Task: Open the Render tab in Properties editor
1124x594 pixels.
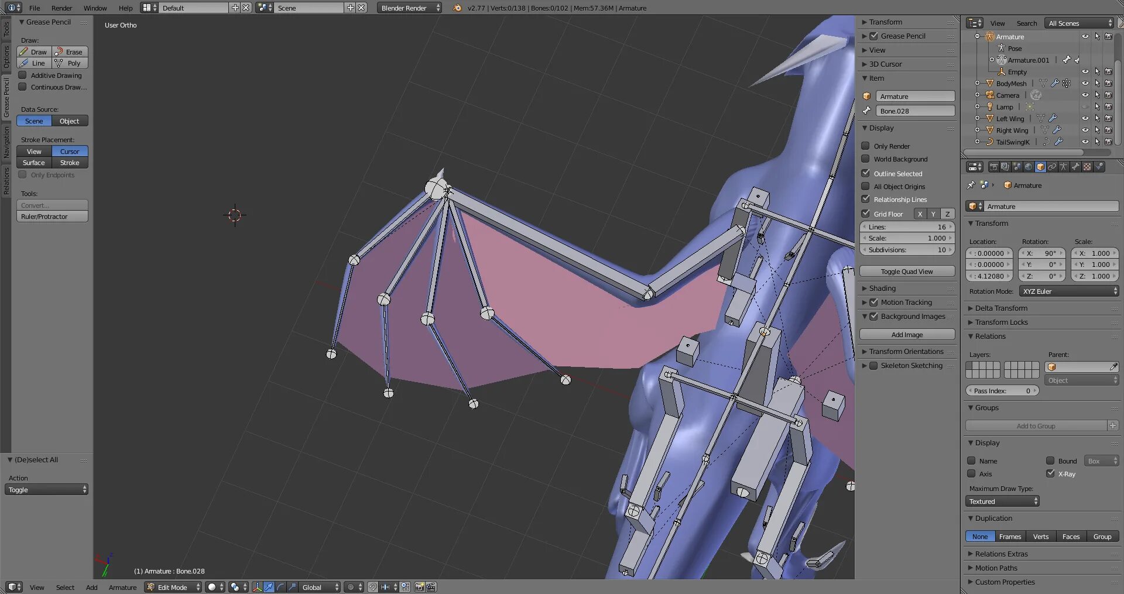Action: (x=993, y=167)
